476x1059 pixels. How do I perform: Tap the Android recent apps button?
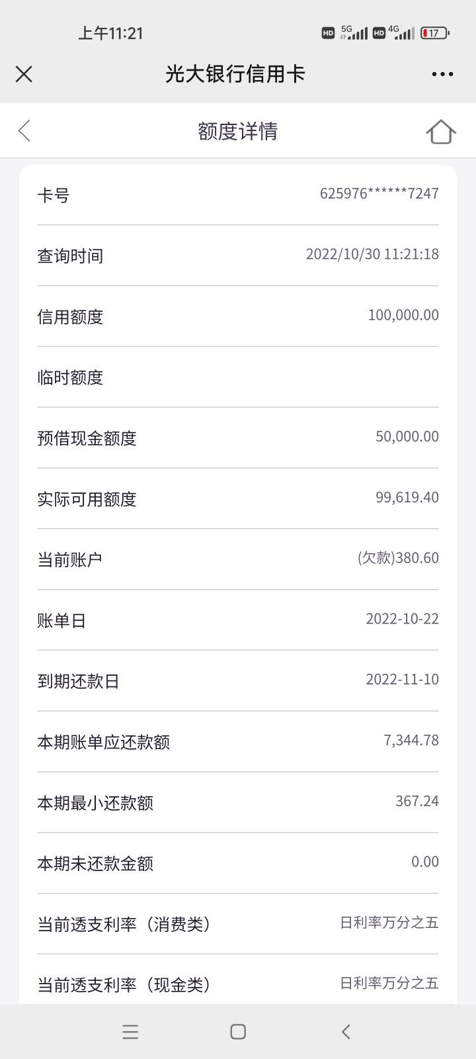130,1031
